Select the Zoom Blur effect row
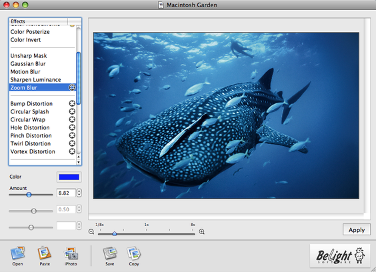Viewport: 376px width, 272px height. pos(43,87)
